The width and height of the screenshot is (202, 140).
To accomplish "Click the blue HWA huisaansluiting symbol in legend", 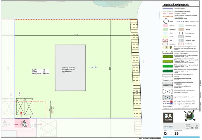I will pyautogui.click(x=171, y=104).
